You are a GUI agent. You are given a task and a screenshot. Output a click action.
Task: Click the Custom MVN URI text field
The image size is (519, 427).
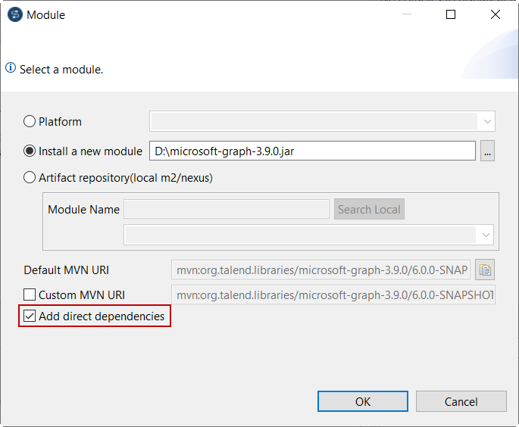333,295
